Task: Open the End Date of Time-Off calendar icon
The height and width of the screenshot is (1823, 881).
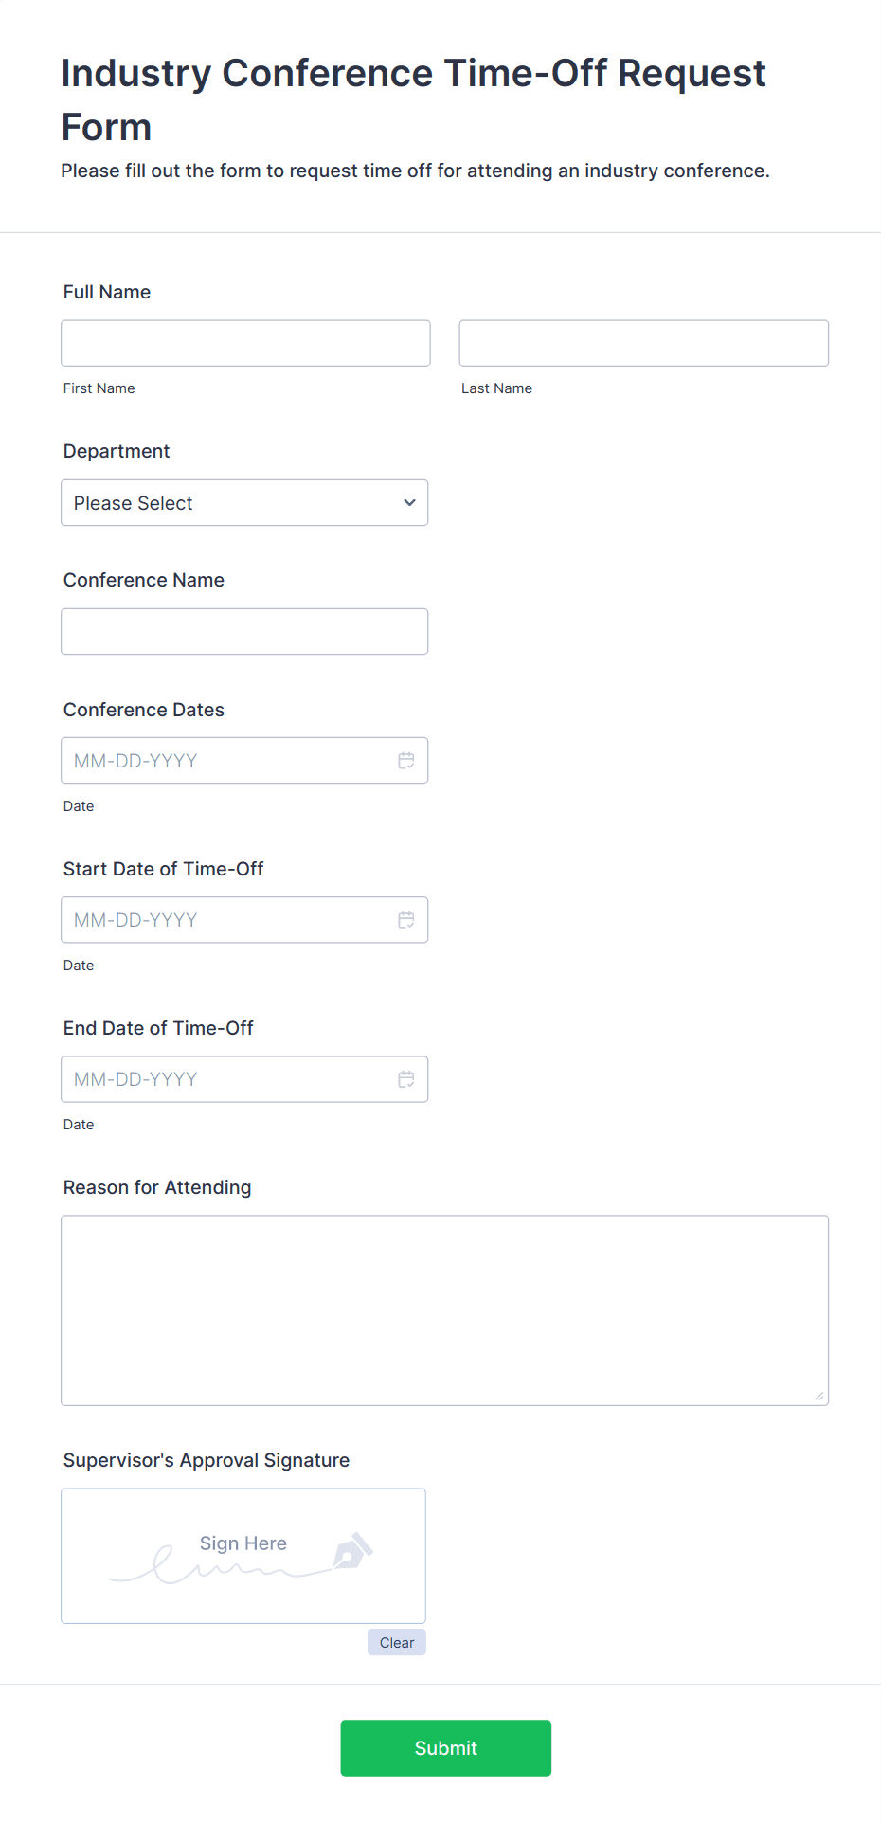Action: 406,1078
